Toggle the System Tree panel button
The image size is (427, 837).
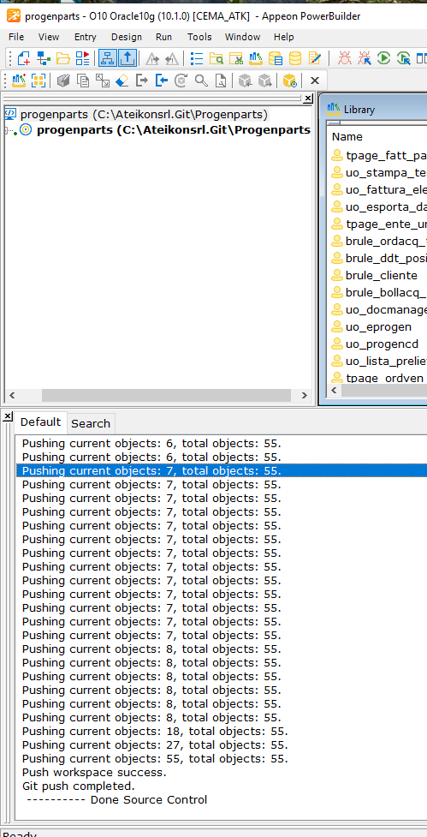[107, 57]
